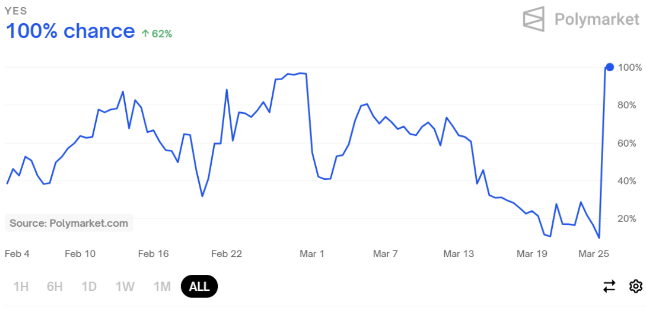
Task: Click the green up arrow indicator
Action: tap(145, 34)
